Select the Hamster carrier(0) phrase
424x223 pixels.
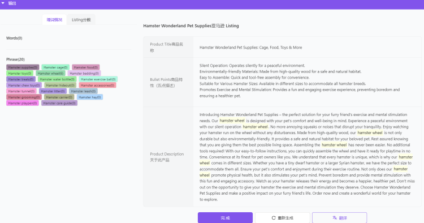point(59,97)
